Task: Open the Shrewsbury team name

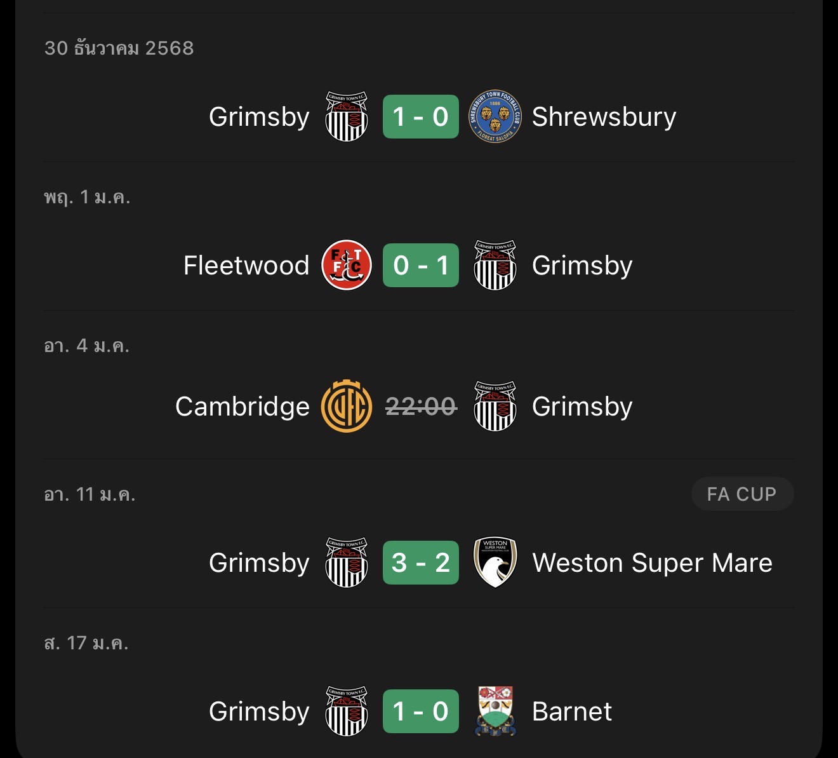Action: (604, 117)
